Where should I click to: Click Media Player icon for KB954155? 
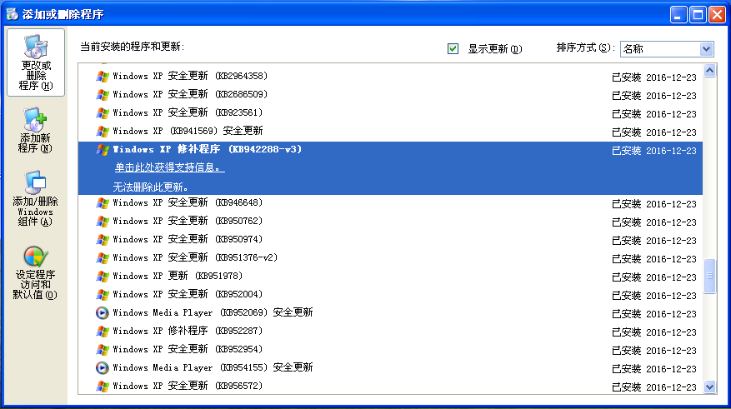click(x=102, y=368)
